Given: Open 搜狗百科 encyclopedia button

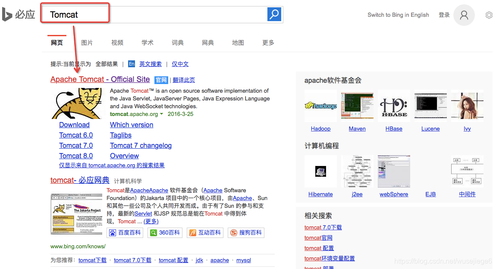Looking at the screenshot, I should 246,233.
